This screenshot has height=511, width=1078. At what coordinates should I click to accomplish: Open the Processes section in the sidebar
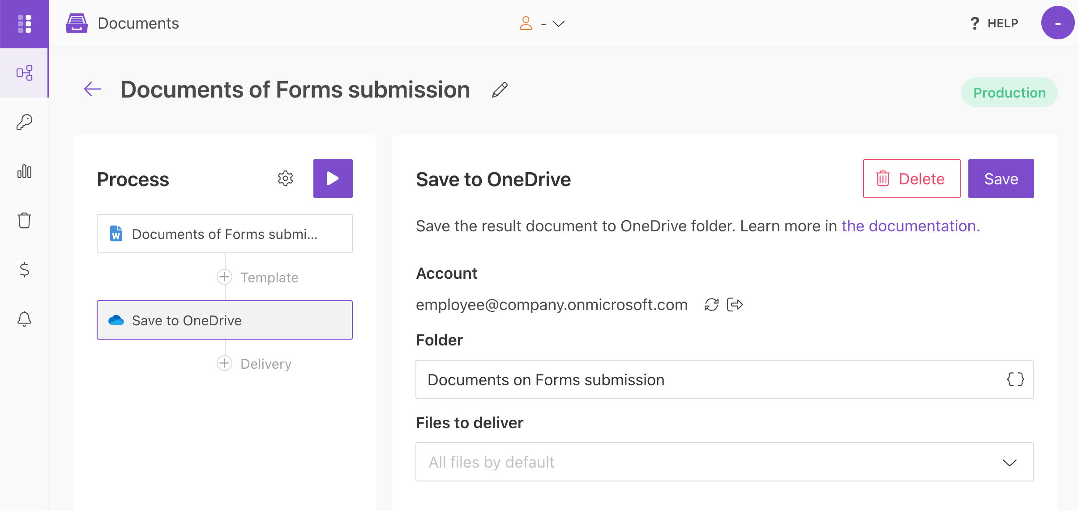24,73
